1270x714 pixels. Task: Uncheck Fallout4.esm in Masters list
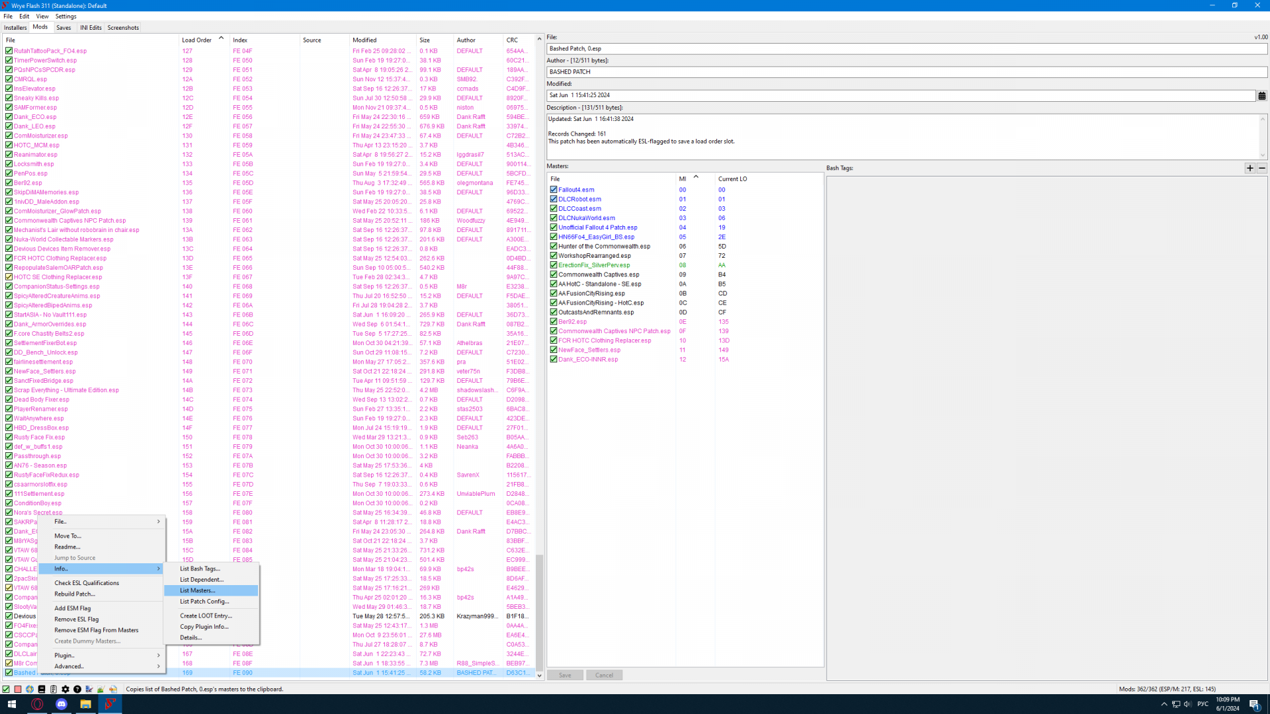click(x=554, y=190)
